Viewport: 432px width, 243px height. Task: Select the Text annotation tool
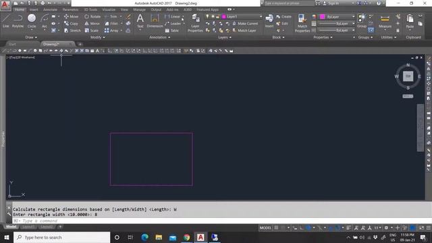140,21
